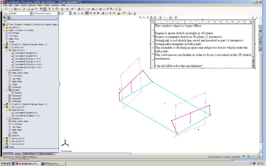Image resolution: width=266 pixels, height=166 pixels.
Task: Click the Hyperlink globe icon
Action: [x=79, y=9]
